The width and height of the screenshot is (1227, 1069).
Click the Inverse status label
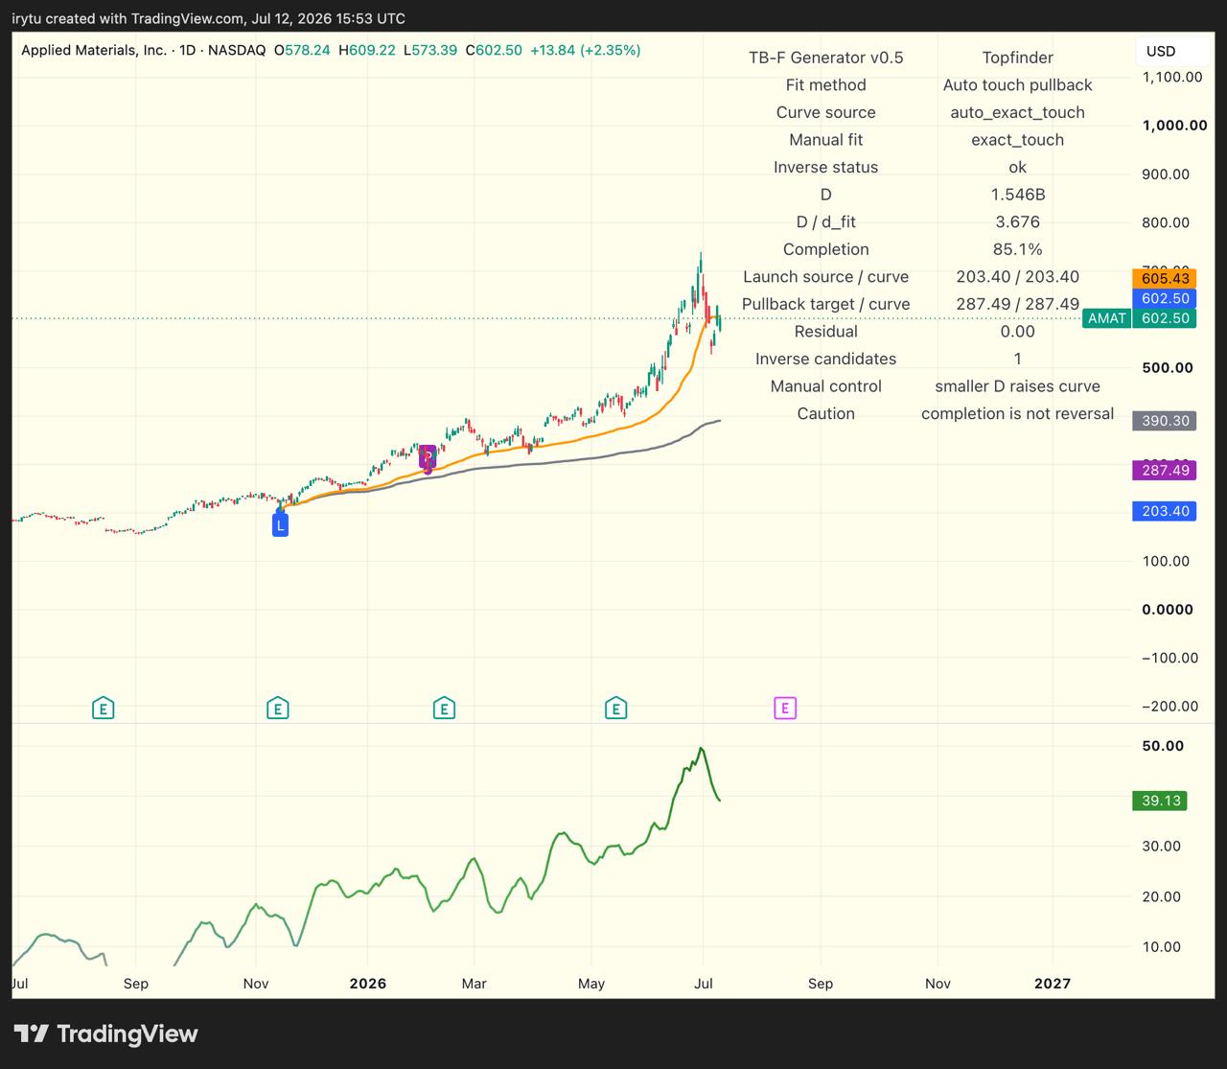point(825,167)
